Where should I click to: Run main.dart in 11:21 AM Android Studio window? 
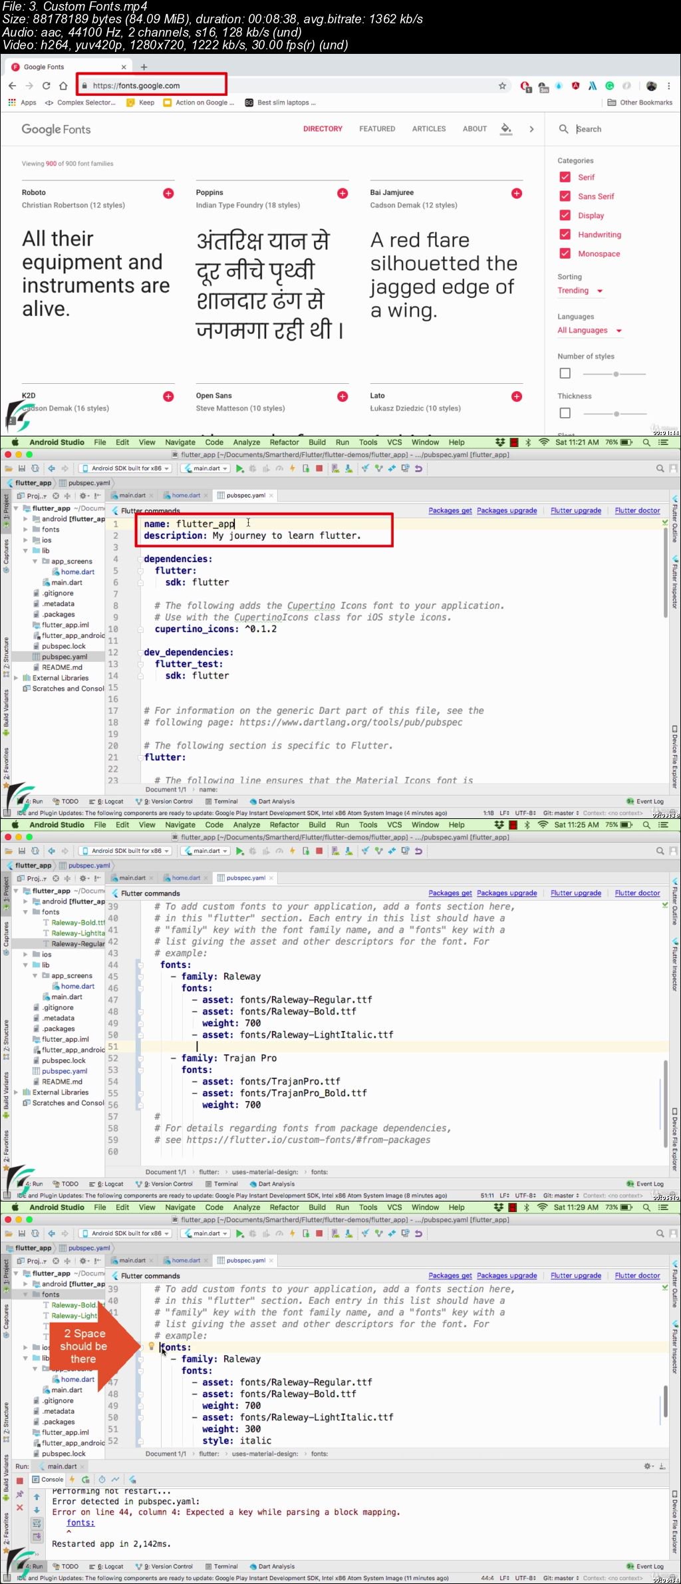tap(239, 468)
